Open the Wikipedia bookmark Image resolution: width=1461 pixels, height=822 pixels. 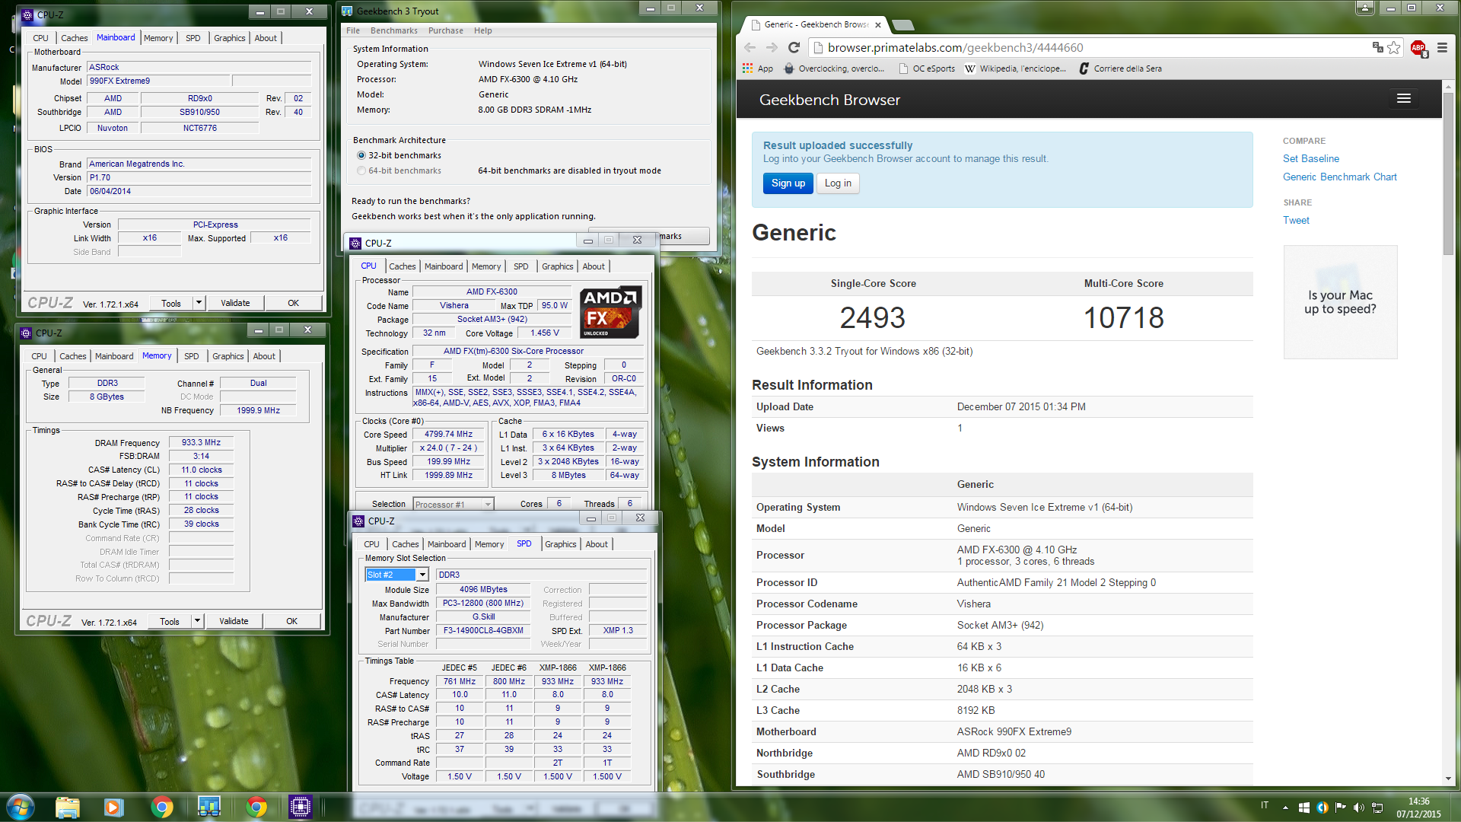pyautogui.click(x=1016, y=68)
